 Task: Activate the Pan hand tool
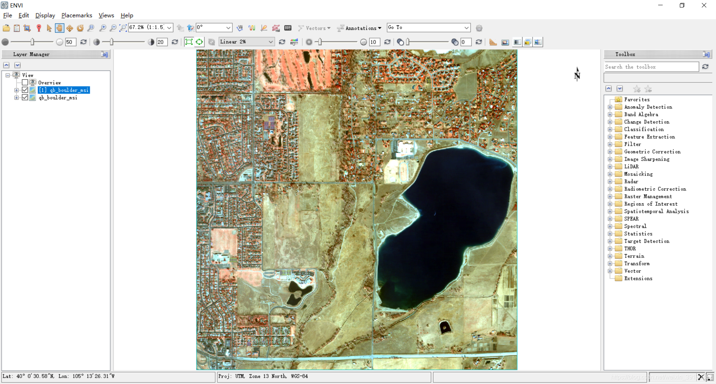click(x=59, y=28)
